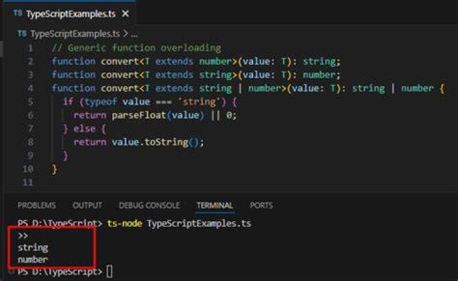Click 'value.toString()' on line 8
The width and height of the screenshot is (458, 281).
[x=155, y=142]
